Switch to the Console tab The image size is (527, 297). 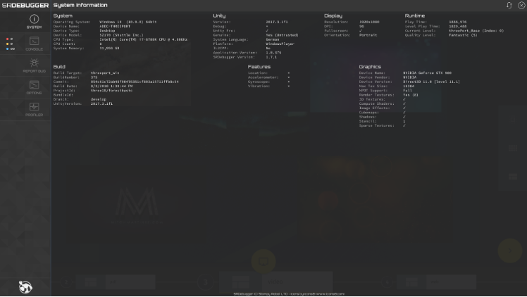coord(34,44)
